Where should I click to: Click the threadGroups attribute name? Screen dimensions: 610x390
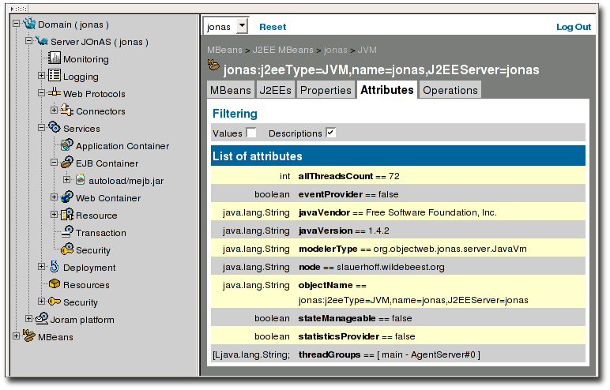329,354
